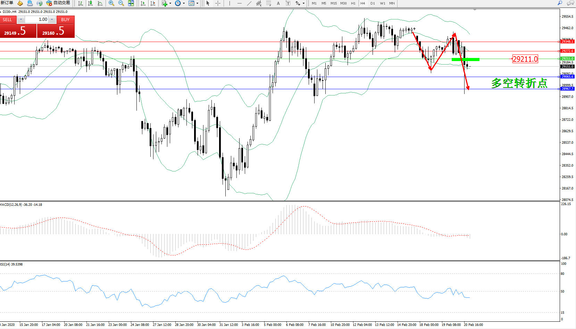Switch timeframe to M15

pos(333,3)
